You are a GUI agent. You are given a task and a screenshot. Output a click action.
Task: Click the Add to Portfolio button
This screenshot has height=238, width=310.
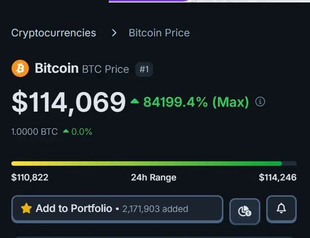pos(118,209)
